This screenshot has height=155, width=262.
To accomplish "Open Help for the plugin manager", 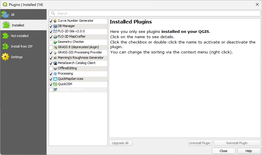I will (249, 151).
